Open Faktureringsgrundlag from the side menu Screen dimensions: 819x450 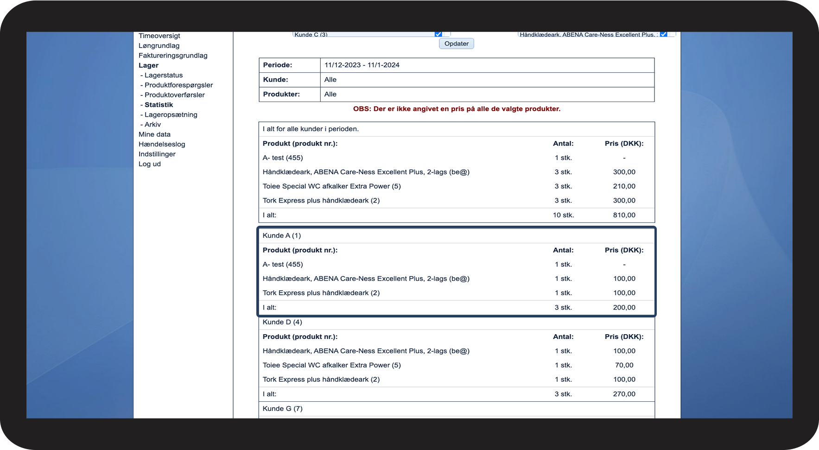point(173,56)
